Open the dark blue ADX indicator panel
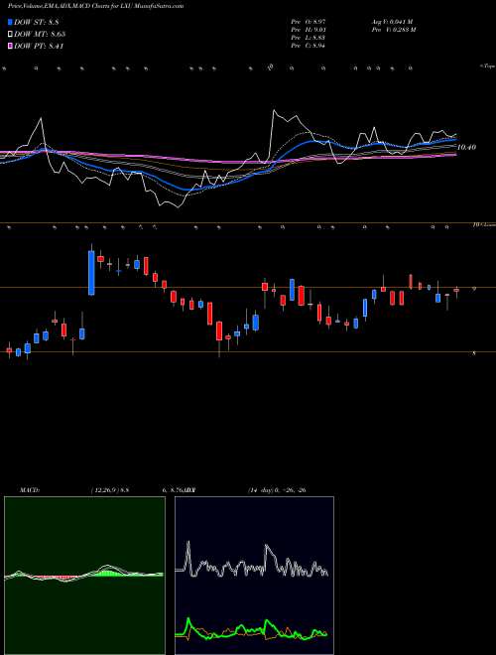 point(254,576)
